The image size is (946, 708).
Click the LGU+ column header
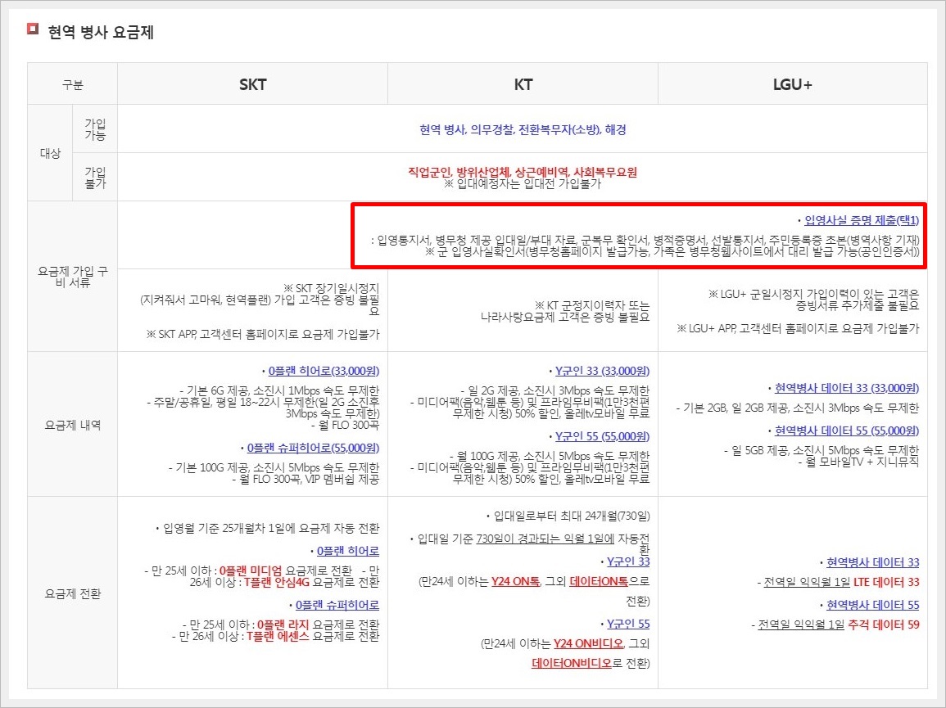793,84
